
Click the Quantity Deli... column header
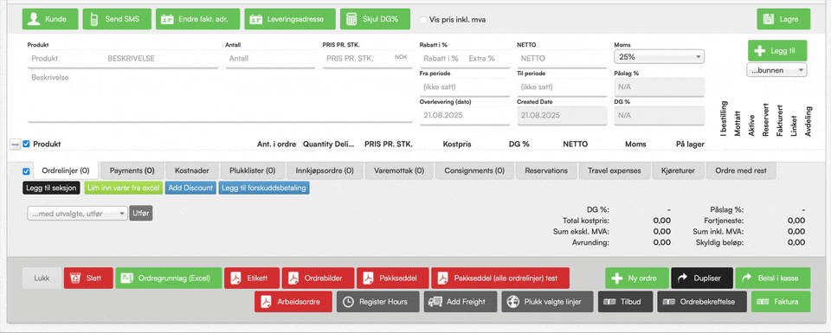(x=329, y=144)
